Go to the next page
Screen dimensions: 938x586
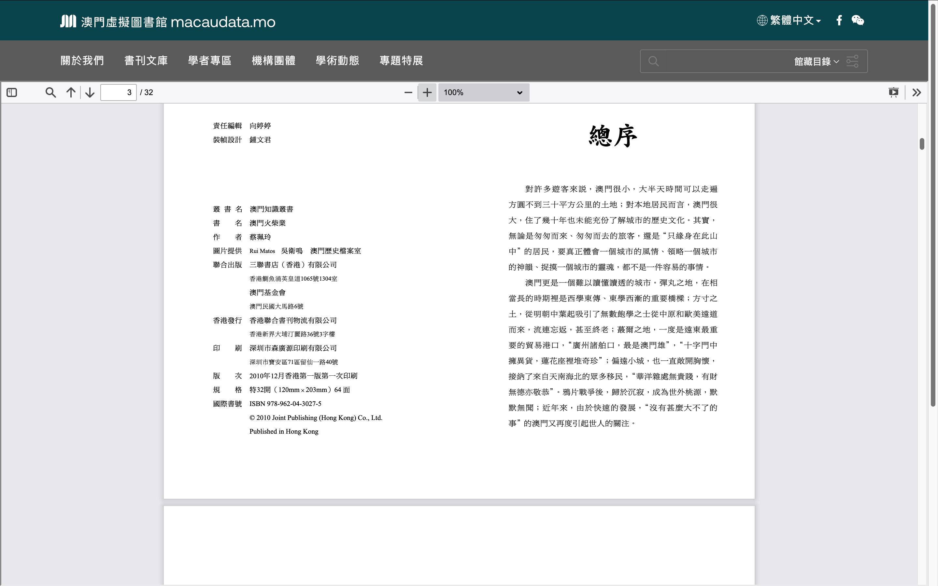pos(89,92)
